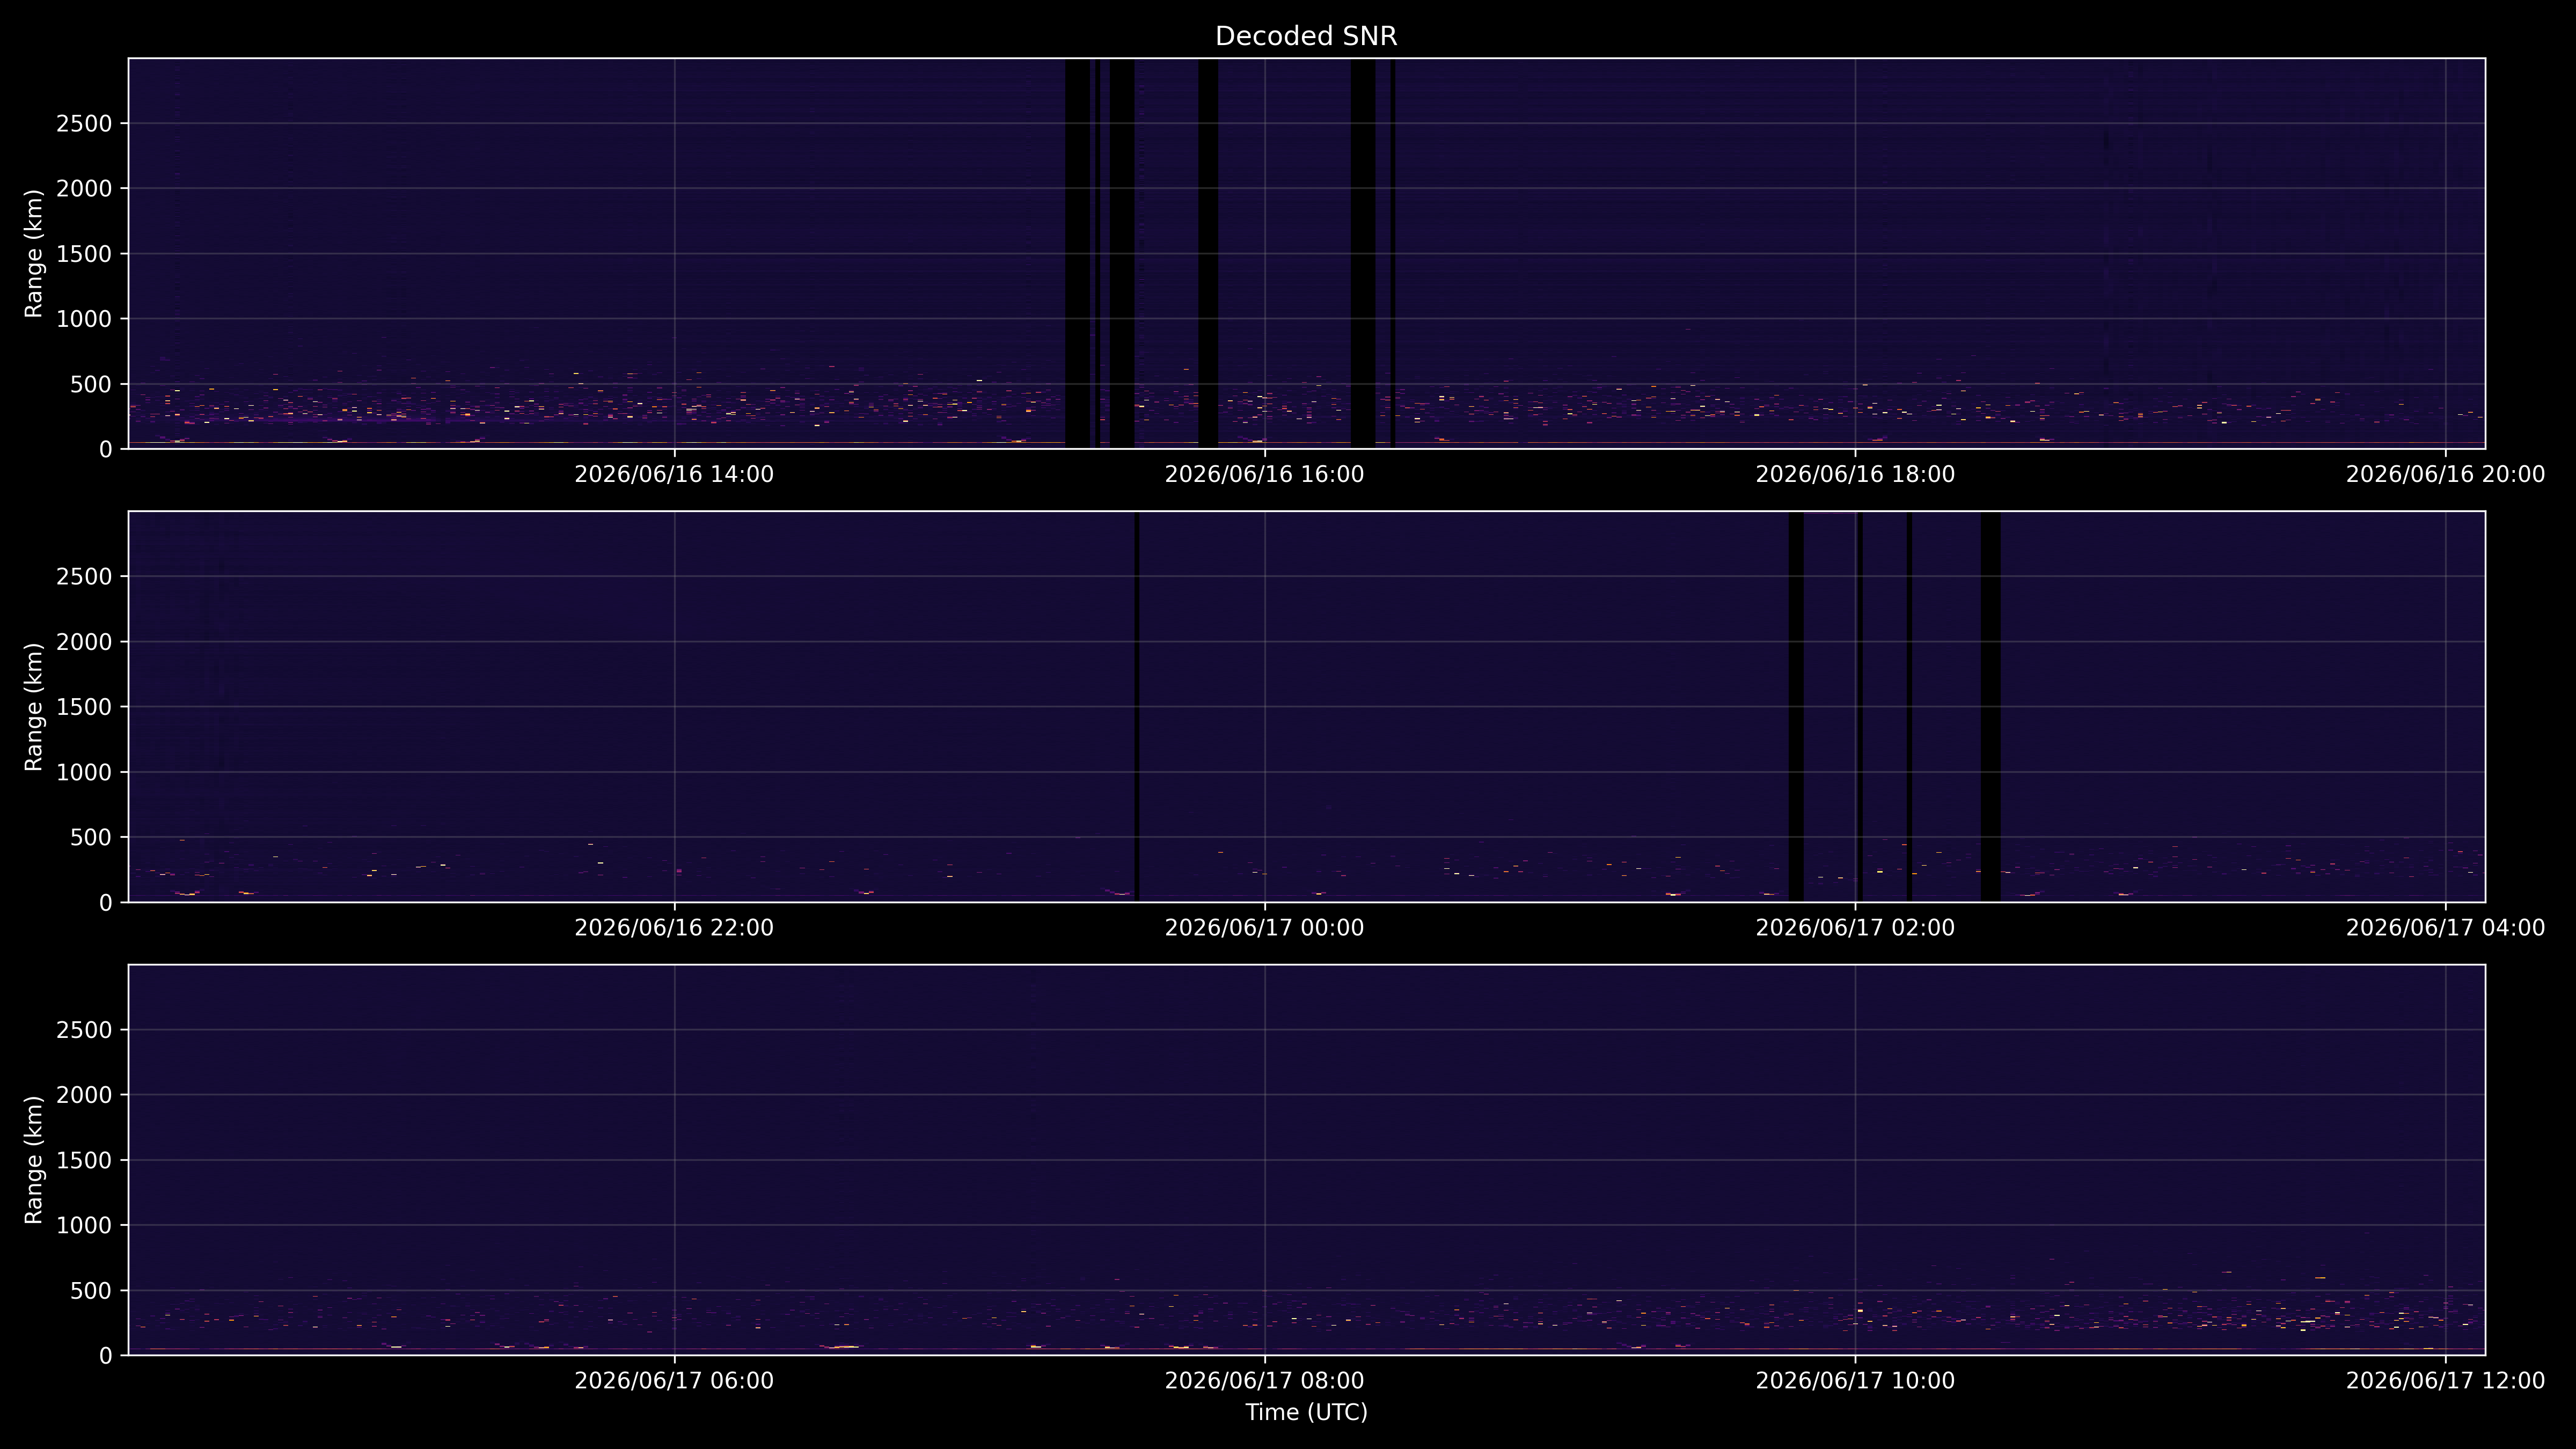Click the 2026/06/16 22:00 time label
The height and width of the screenshot is (1449, 2576).
tap(674, 927)
